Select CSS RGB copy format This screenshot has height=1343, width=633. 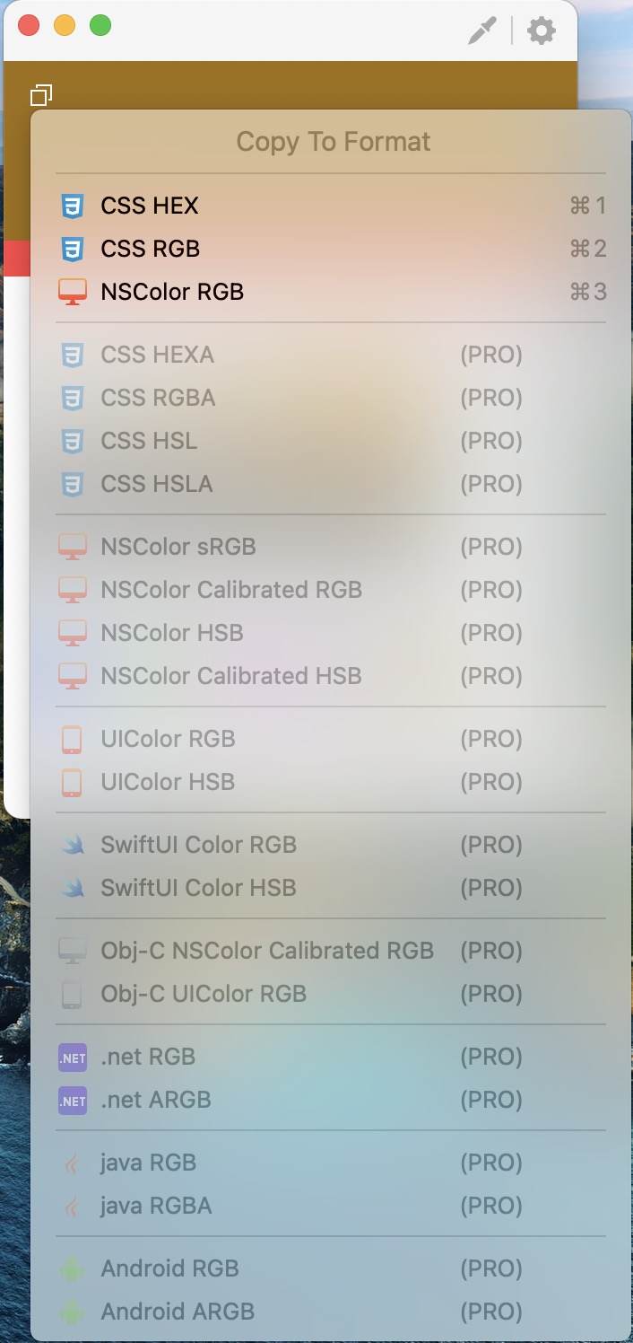151,249
